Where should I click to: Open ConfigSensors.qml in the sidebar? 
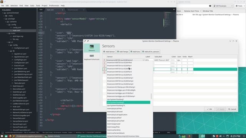(22, 48)
